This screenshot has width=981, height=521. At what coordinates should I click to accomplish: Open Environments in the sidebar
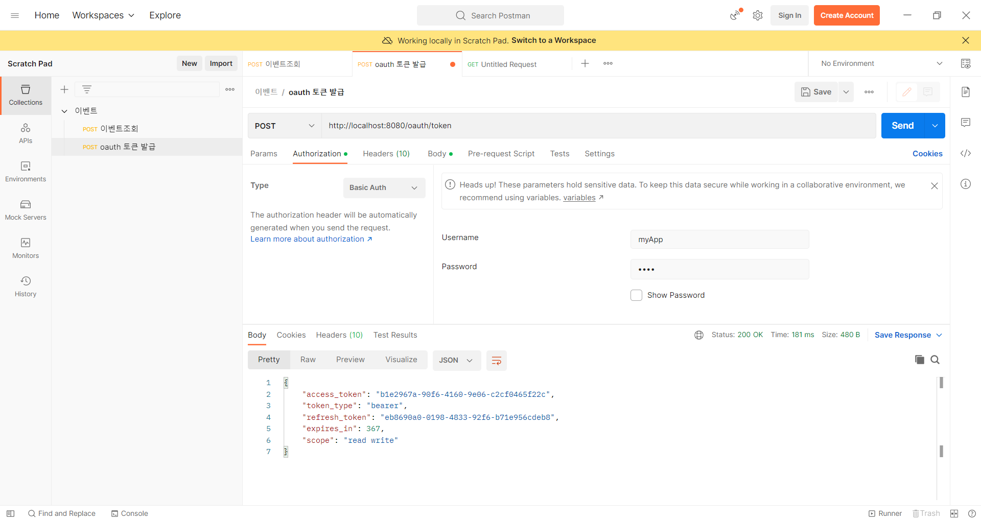[x=26, y=172]
